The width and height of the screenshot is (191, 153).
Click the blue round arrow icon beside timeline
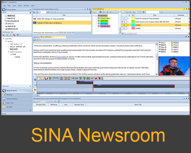tap(35, 80)
